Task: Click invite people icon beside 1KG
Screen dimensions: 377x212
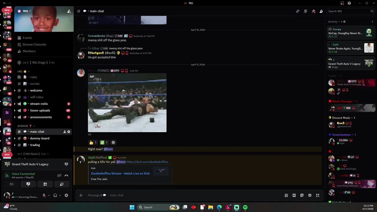Action: click(x=69, y=11)
